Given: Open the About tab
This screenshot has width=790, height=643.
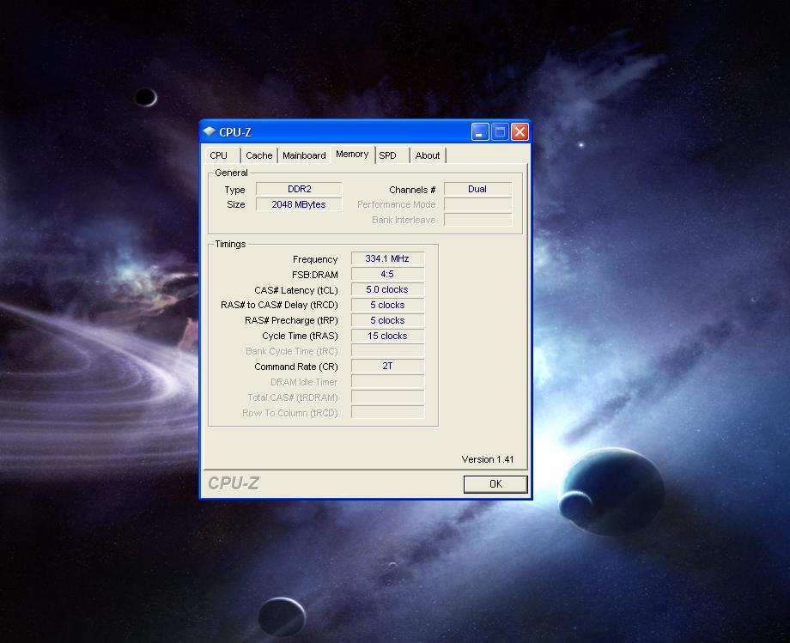Looking at the screenshot, I should point(428,155).
